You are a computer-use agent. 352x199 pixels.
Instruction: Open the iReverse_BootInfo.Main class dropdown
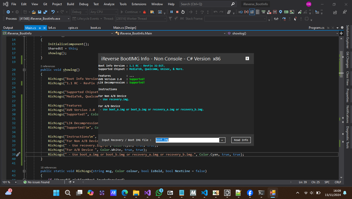pyautogui.click(x=170, y=33)
